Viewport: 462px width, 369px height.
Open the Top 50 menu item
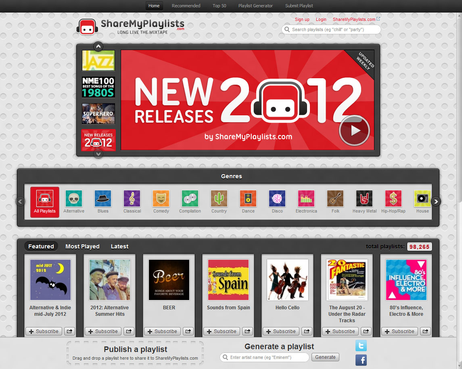pos(219,6)
